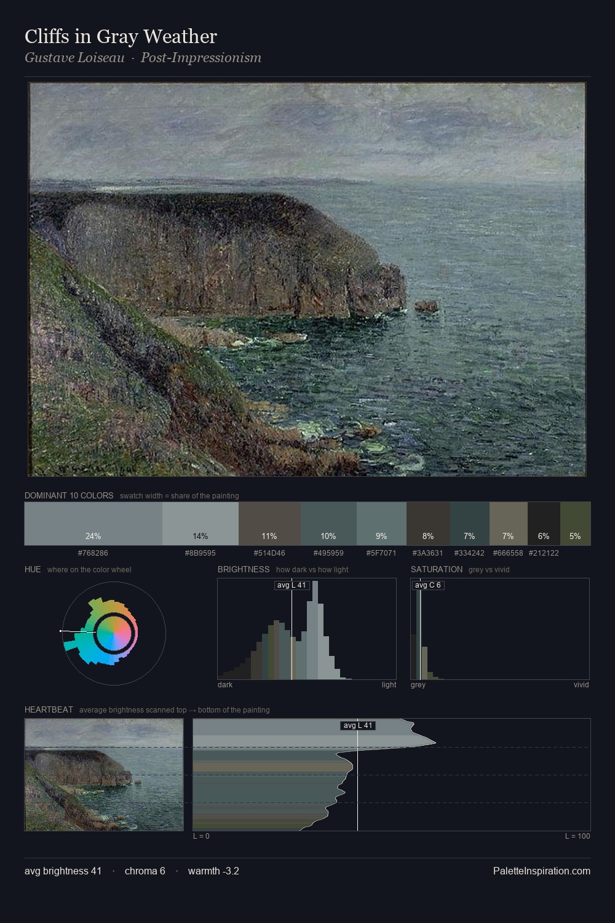
Task: Open the main cliffs painting image
Action: pos(307,279)
